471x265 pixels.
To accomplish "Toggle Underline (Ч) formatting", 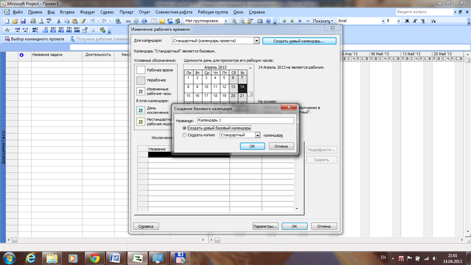I will [x=423, y=21].
